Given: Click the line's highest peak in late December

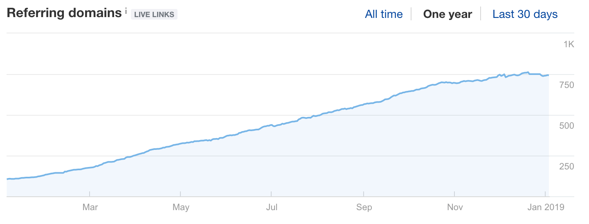Looking at the screenshot, I should 528,72.
